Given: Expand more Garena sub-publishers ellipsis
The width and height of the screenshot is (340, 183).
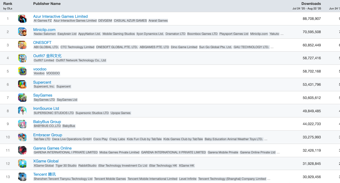Looking at the screenshot, I should 278,152.
